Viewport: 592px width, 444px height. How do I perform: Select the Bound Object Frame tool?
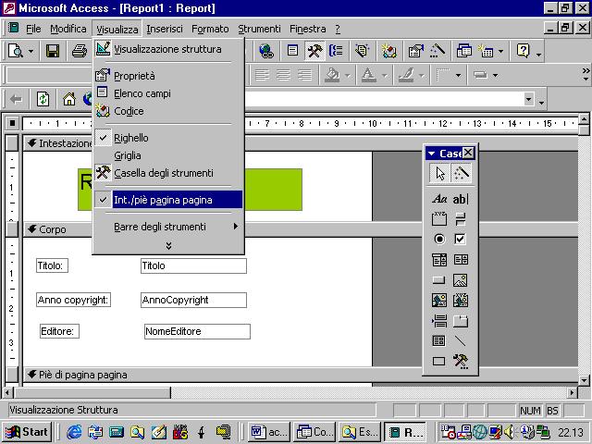pyautogui.click(x=461, y=301)
